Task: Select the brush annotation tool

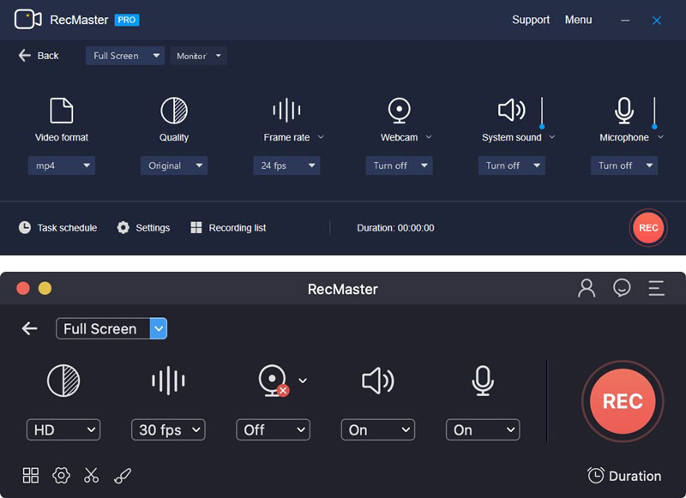Action: click(x=123, y=475)
